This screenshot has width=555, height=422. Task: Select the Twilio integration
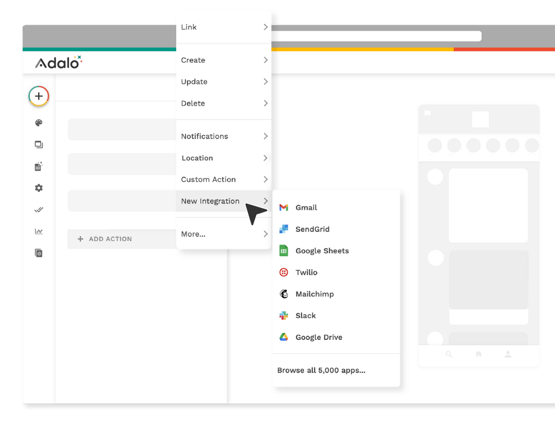307,272
